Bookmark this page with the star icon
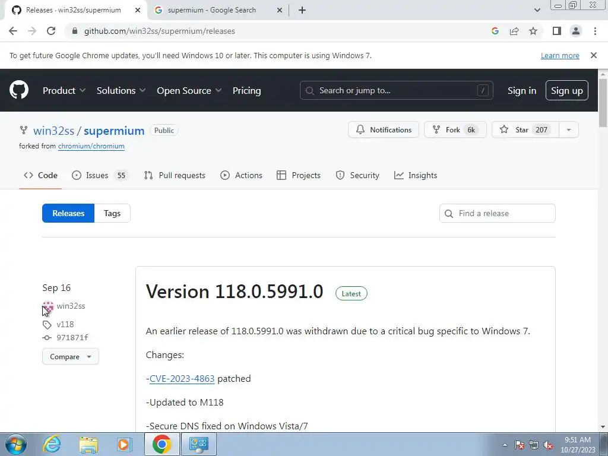 point(533,31)
